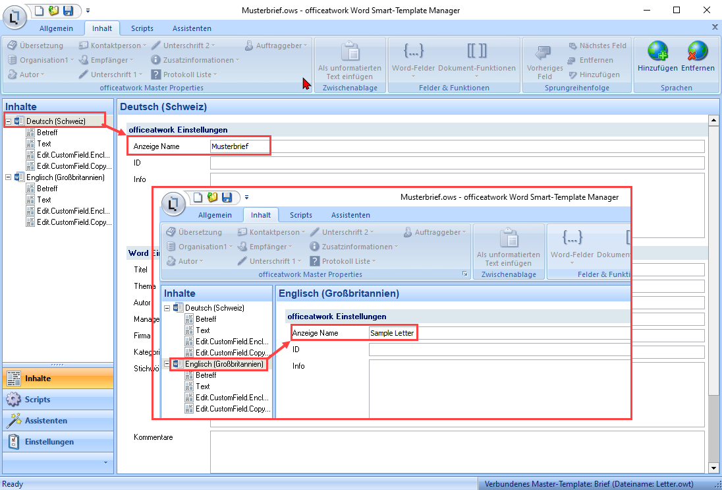Open the Inhalte pane in the bottom-left navigation bar
The height and width of the screenshot is (490, 722).
tap(58, 379)
